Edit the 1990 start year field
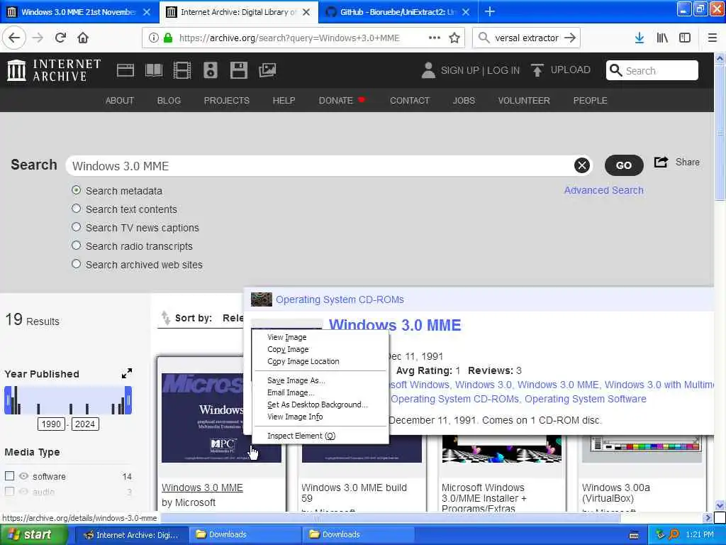 [x=51, y=424]
